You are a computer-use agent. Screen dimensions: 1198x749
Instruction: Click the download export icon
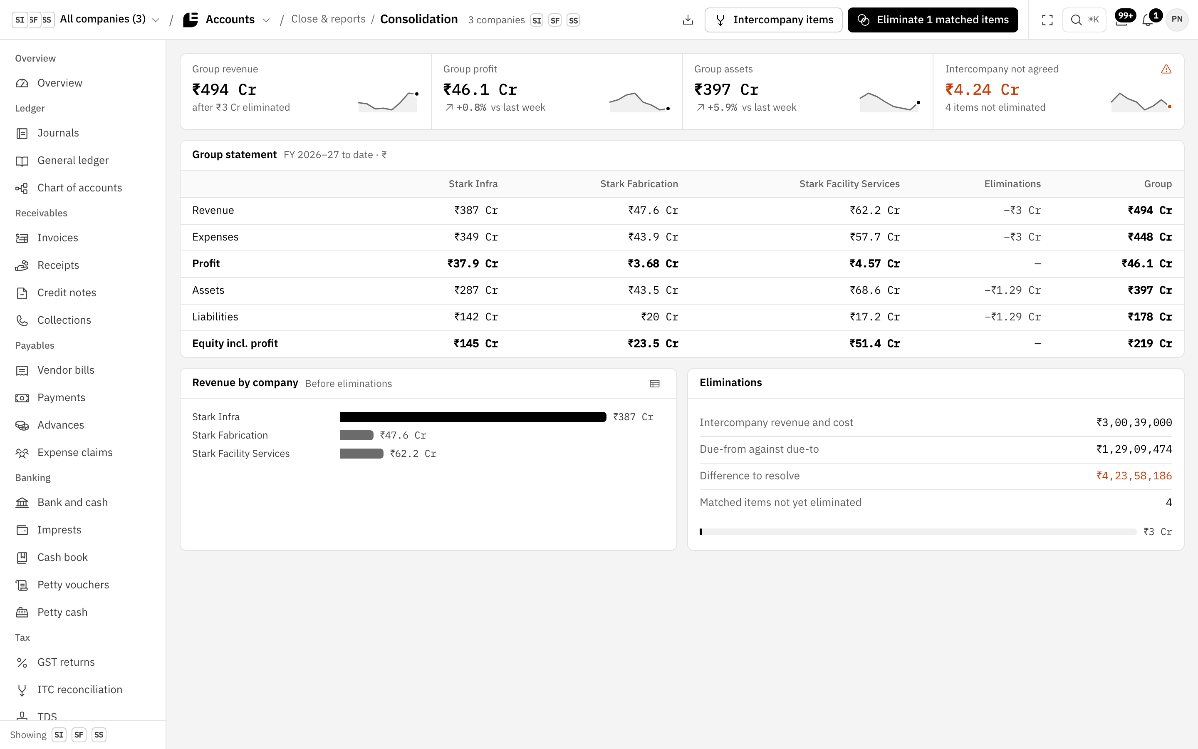pyautogui.click(x=688, y=20)
